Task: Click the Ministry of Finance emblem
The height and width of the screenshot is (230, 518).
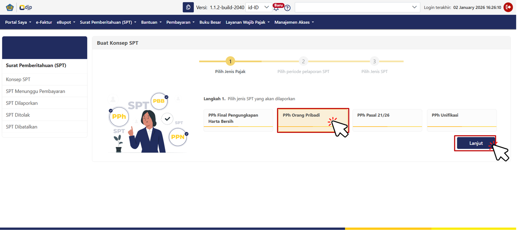Action: [x=9, y=7]
